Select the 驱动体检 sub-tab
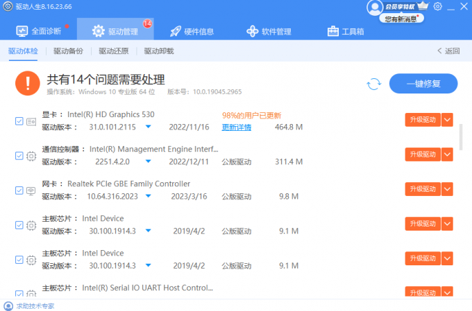Screen dimensions: 472x311 (x=23, y=51)
